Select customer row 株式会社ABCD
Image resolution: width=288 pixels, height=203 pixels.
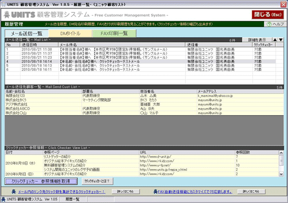click(144, 109)
